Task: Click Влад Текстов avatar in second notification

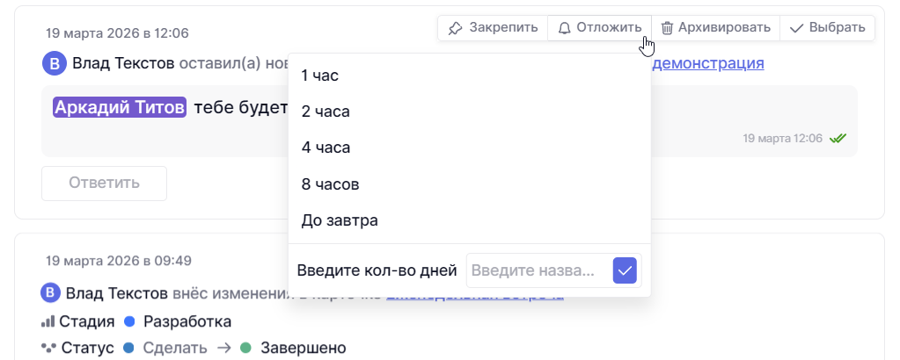Action: coord(51,292)
